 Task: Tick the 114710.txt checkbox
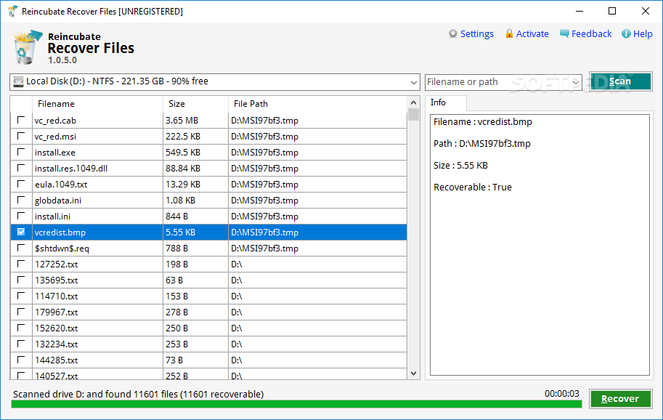point(21,296)
